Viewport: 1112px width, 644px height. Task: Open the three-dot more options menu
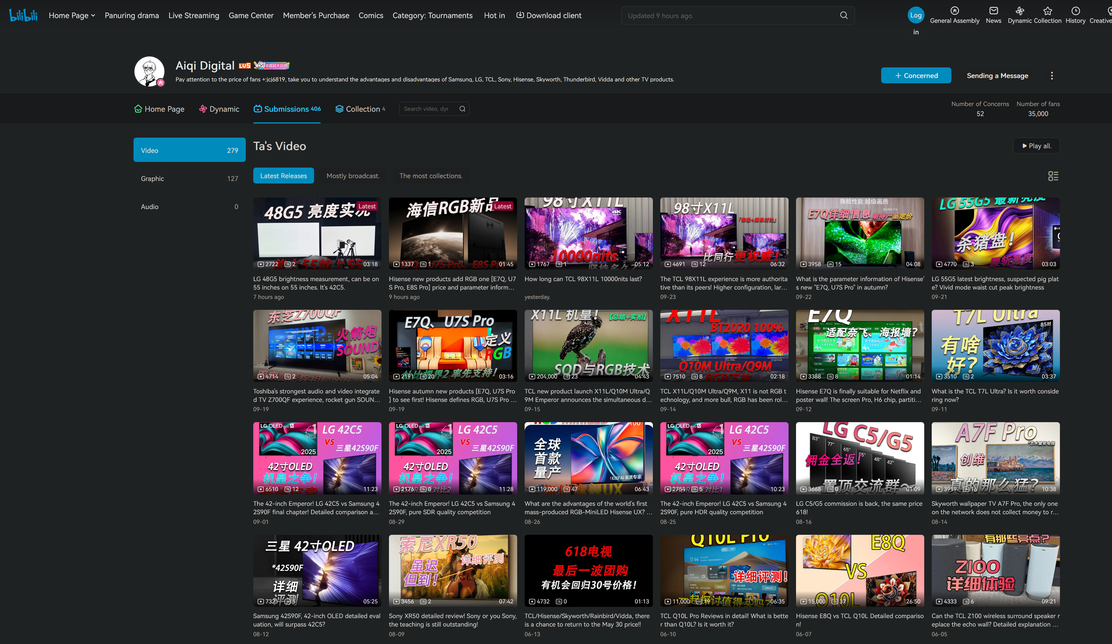point(1051,76)
